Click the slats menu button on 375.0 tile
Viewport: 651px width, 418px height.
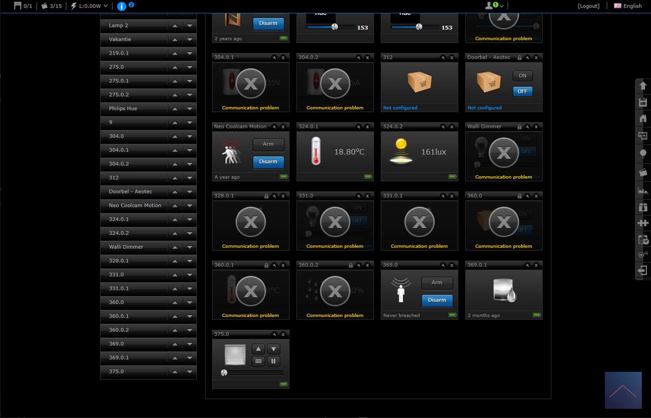pyautogui.click(x=258, y=361)
